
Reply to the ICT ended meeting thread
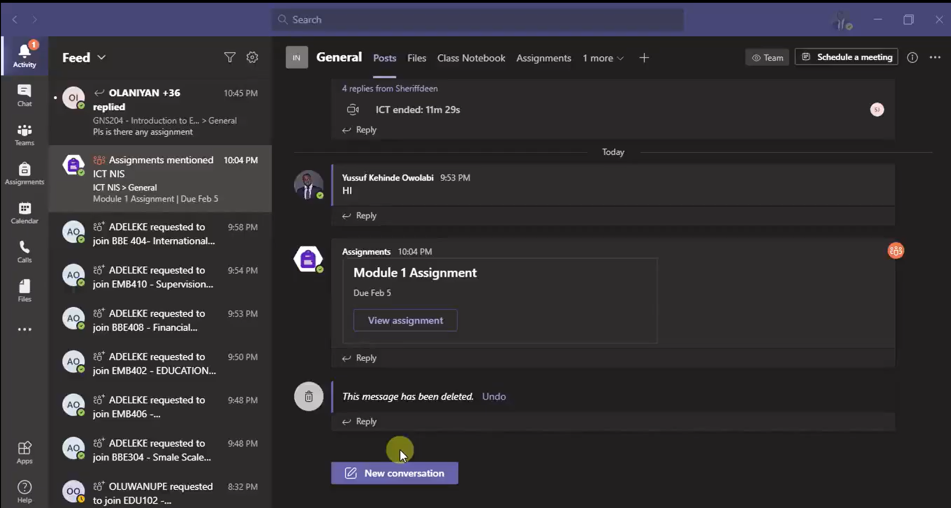click(x=360, y=130)
